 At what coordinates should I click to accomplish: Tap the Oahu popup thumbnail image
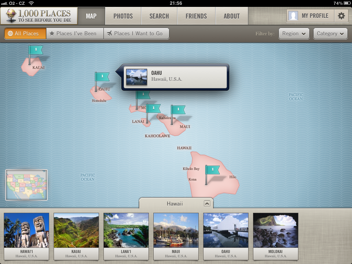(136, 77)
